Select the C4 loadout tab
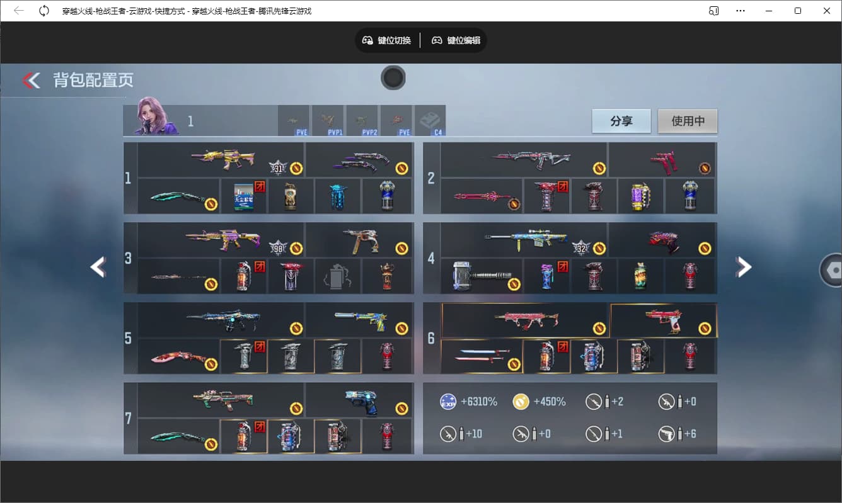The width and height of the screenshot is (842, 503). coord(430,121)
